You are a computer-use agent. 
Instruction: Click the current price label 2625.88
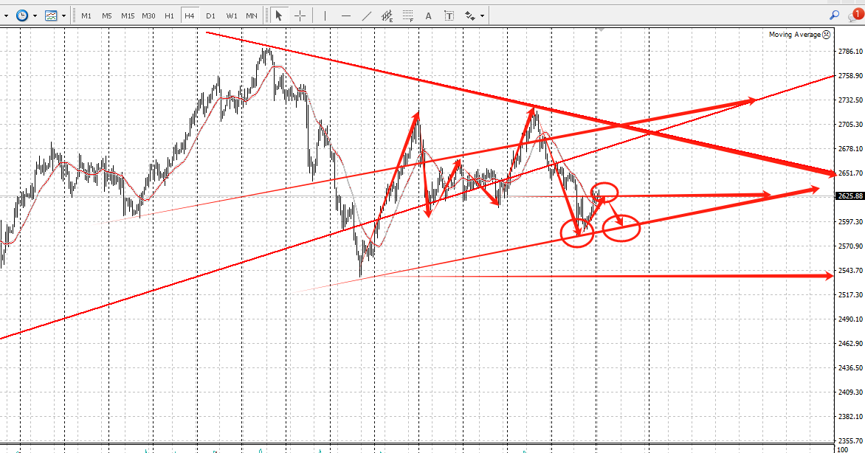[x=850, y=196]
